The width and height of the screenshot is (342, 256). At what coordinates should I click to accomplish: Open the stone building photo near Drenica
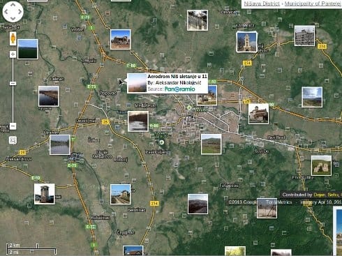pos(198,20)
